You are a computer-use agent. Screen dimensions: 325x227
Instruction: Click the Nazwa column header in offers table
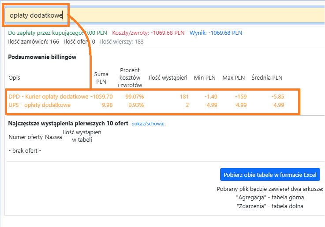[x=53, y=137]
